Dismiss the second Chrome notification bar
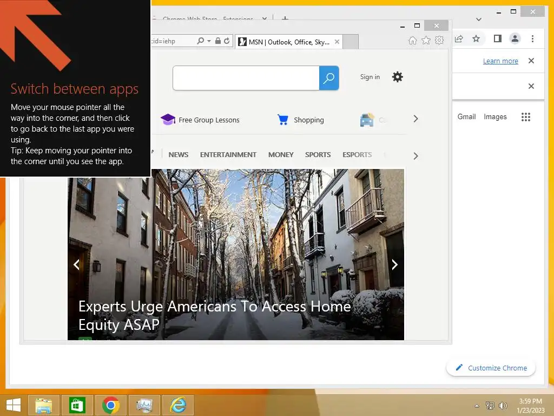This screenshot has width=554, height=416. coord(531,86)
